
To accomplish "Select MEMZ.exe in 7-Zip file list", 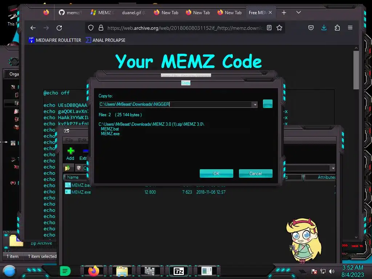I will point(81,192).
